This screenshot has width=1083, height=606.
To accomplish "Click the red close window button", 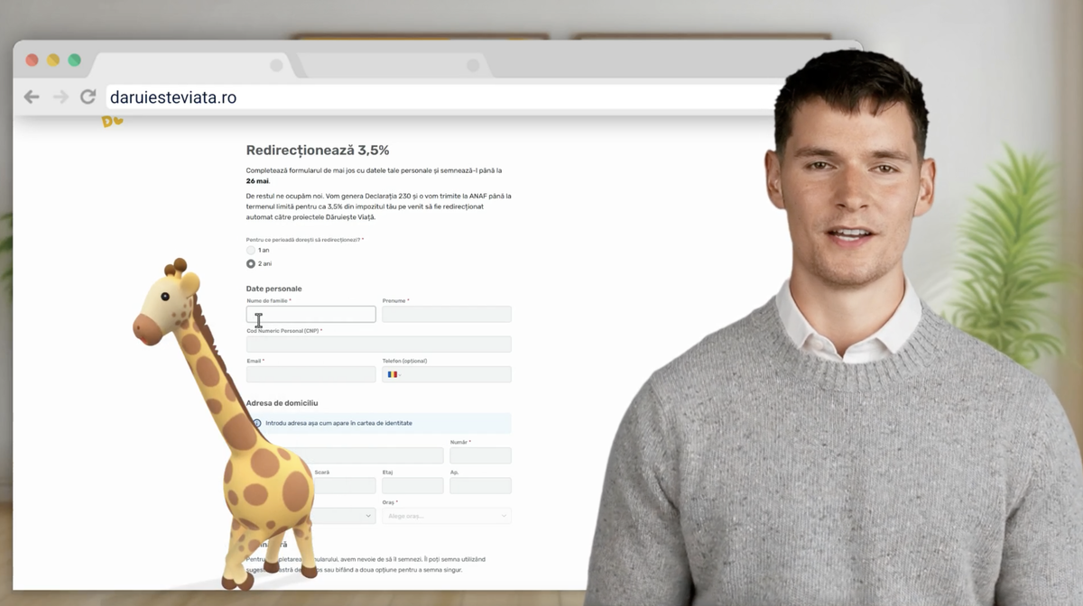I will [32, 60].
